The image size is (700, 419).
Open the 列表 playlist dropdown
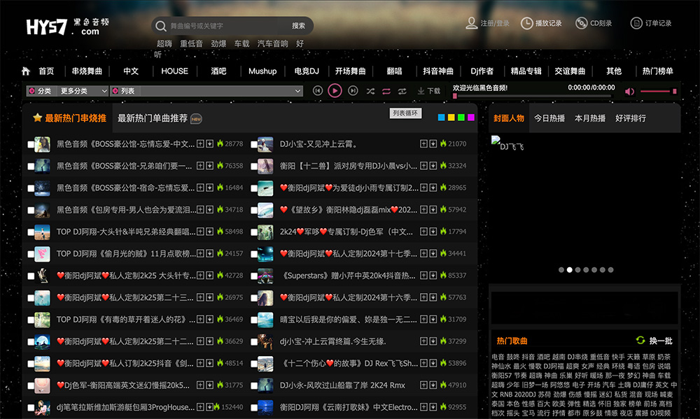(222, 91)
